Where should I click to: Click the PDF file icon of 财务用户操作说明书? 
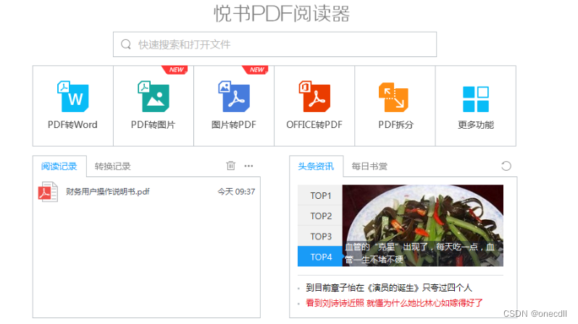48,192
